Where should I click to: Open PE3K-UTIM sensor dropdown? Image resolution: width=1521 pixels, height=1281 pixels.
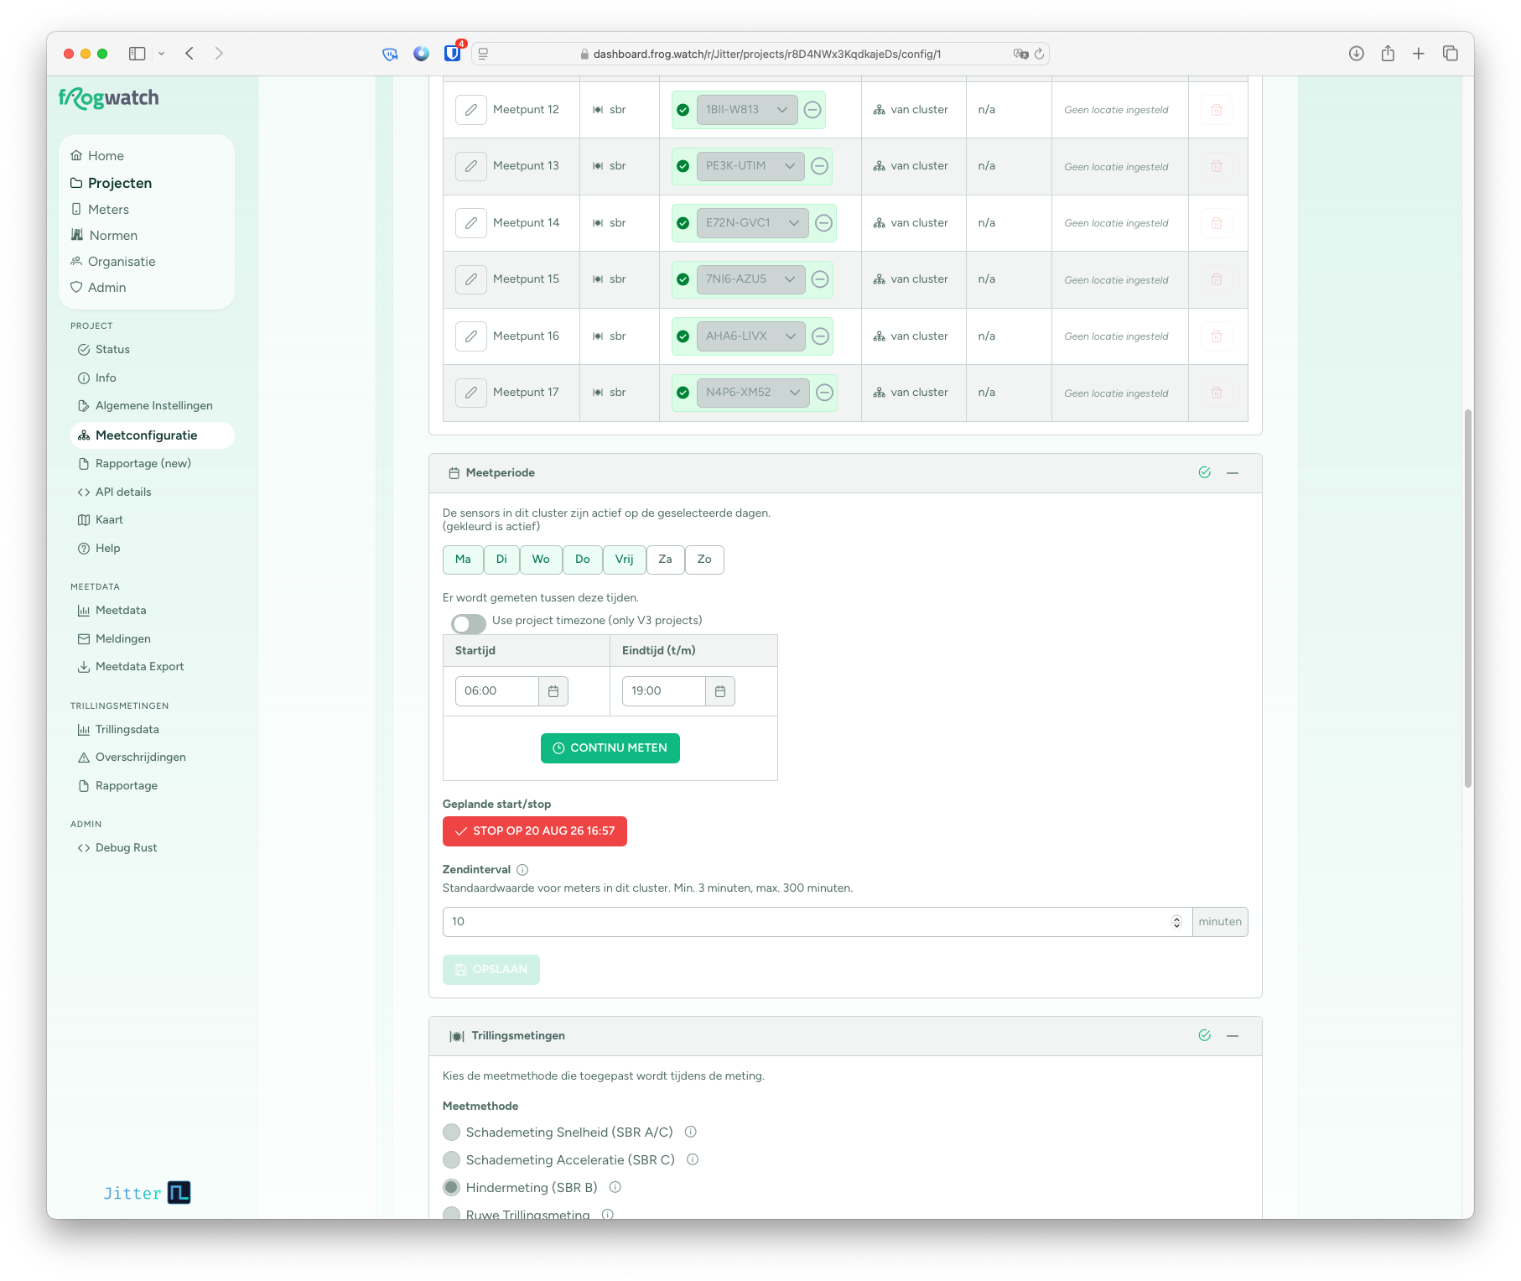(750, 166)
